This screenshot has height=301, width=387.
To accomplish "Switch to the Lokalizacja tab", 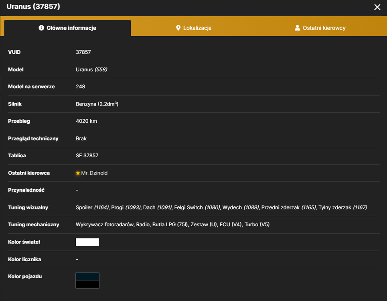I will pyautogui.click(x=194, y=28).
